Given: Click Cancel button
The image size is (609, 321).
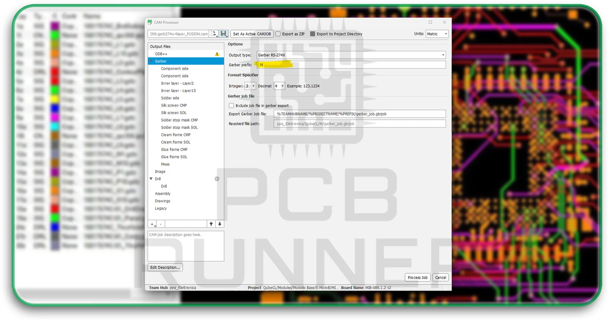Looking at the screenshot, I should [x=441, y=278].
